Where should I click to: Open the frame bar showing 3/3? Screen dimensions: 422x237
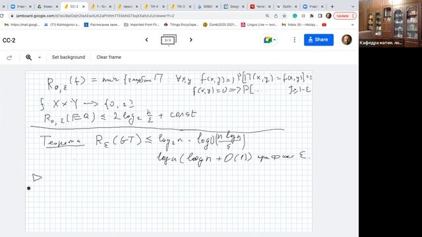(169, 40)
